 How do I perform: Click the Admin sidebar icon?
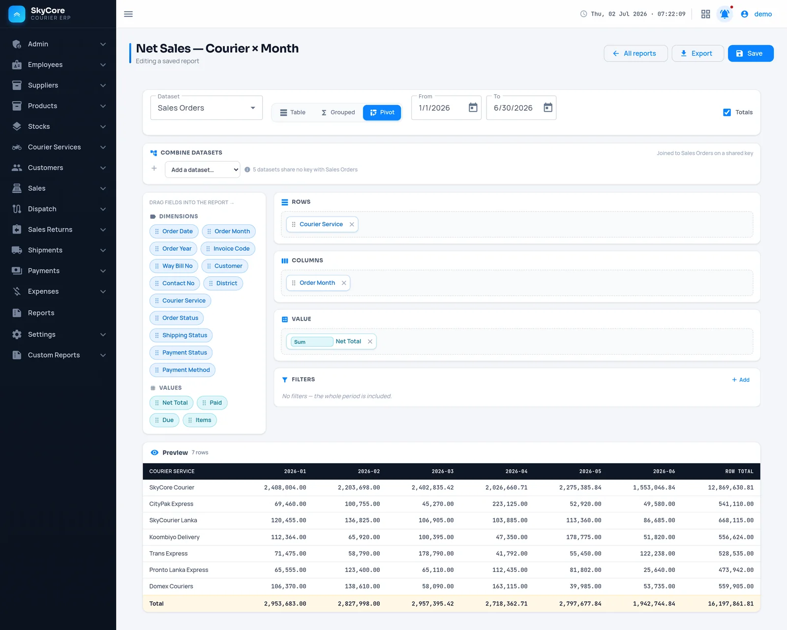tap(17, 44)
